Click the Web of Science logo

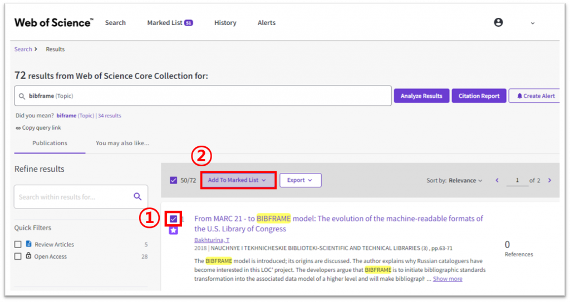(x=53, y=23)
